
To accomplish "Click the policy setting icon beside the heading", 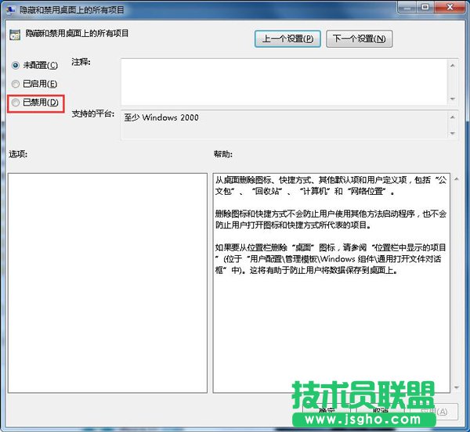I will point(15,34).
